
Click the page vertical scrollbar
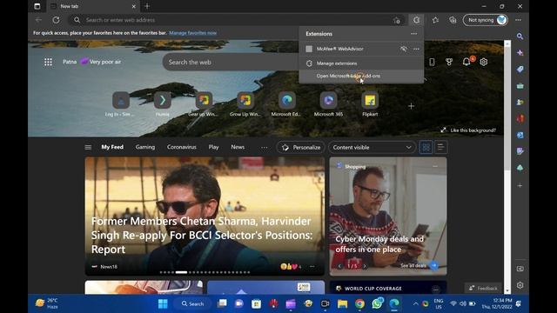tap(507, 108)
